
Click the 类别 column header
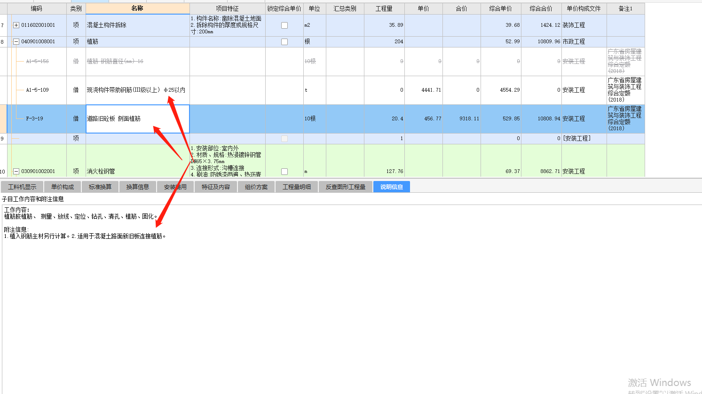tap(76, 8)
